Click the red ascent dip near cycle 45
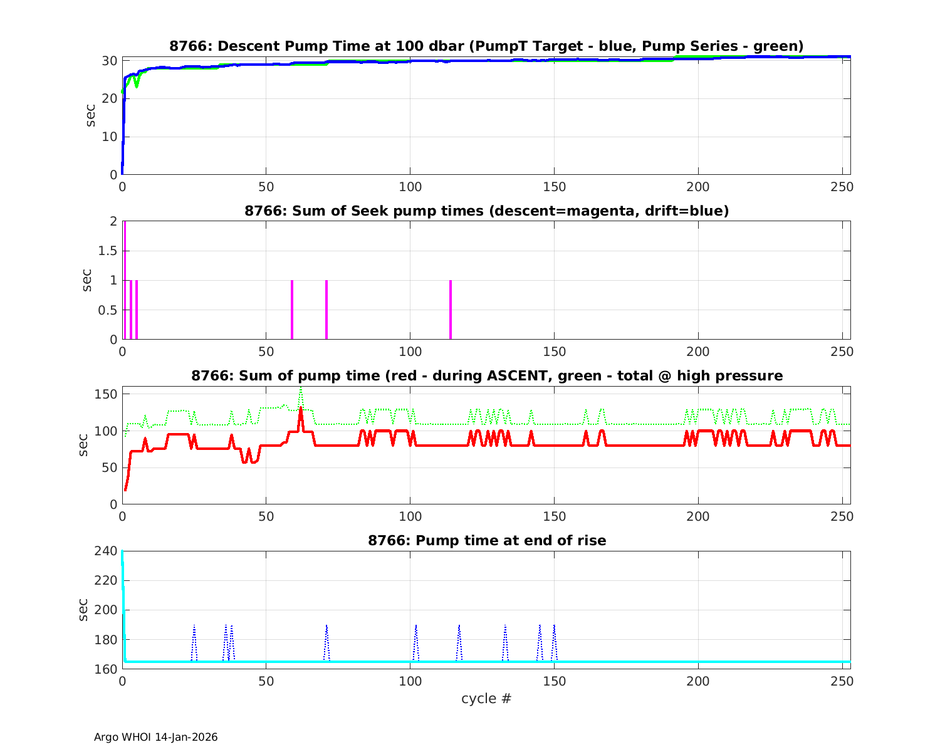 pyautogui.click(x=253, y=461)
